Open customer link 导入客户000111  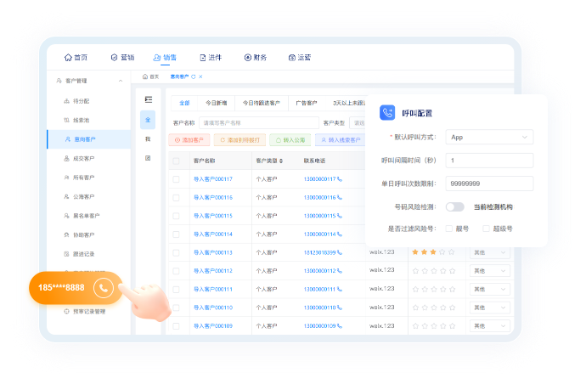pyautogui.click(x=213, y=289)
